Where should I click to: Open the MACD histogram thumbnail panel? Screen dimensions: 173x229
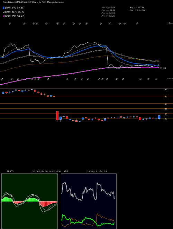[29, 201]
